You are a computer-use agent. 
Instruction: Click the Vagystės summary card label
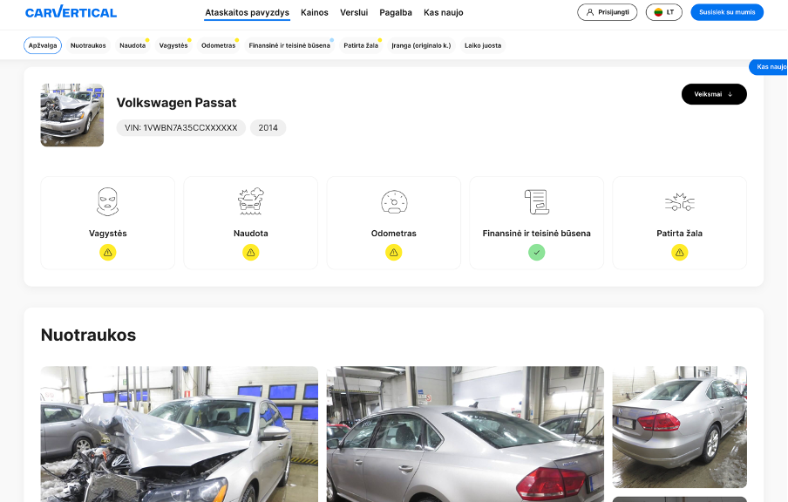point(107,234)
